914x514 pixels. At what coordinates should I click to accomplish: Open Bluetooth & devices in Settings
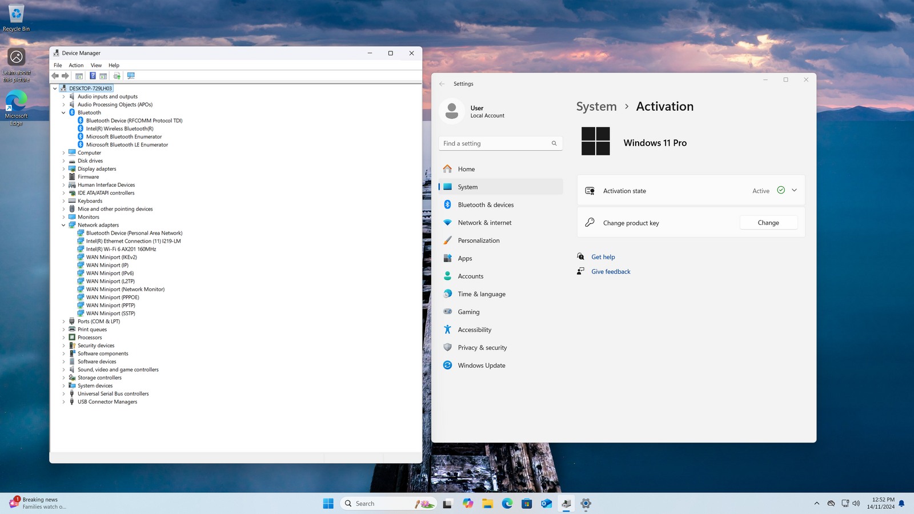point(500,204)
